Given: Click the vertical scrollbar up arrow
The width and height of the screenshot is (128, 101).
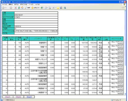Looking at the screenshot, I should (125, 11).
